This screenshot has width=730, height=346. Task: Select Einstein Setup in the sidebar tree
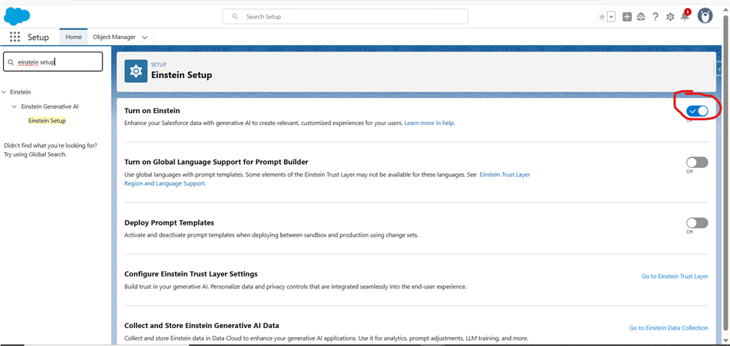[x=47, y=121]
